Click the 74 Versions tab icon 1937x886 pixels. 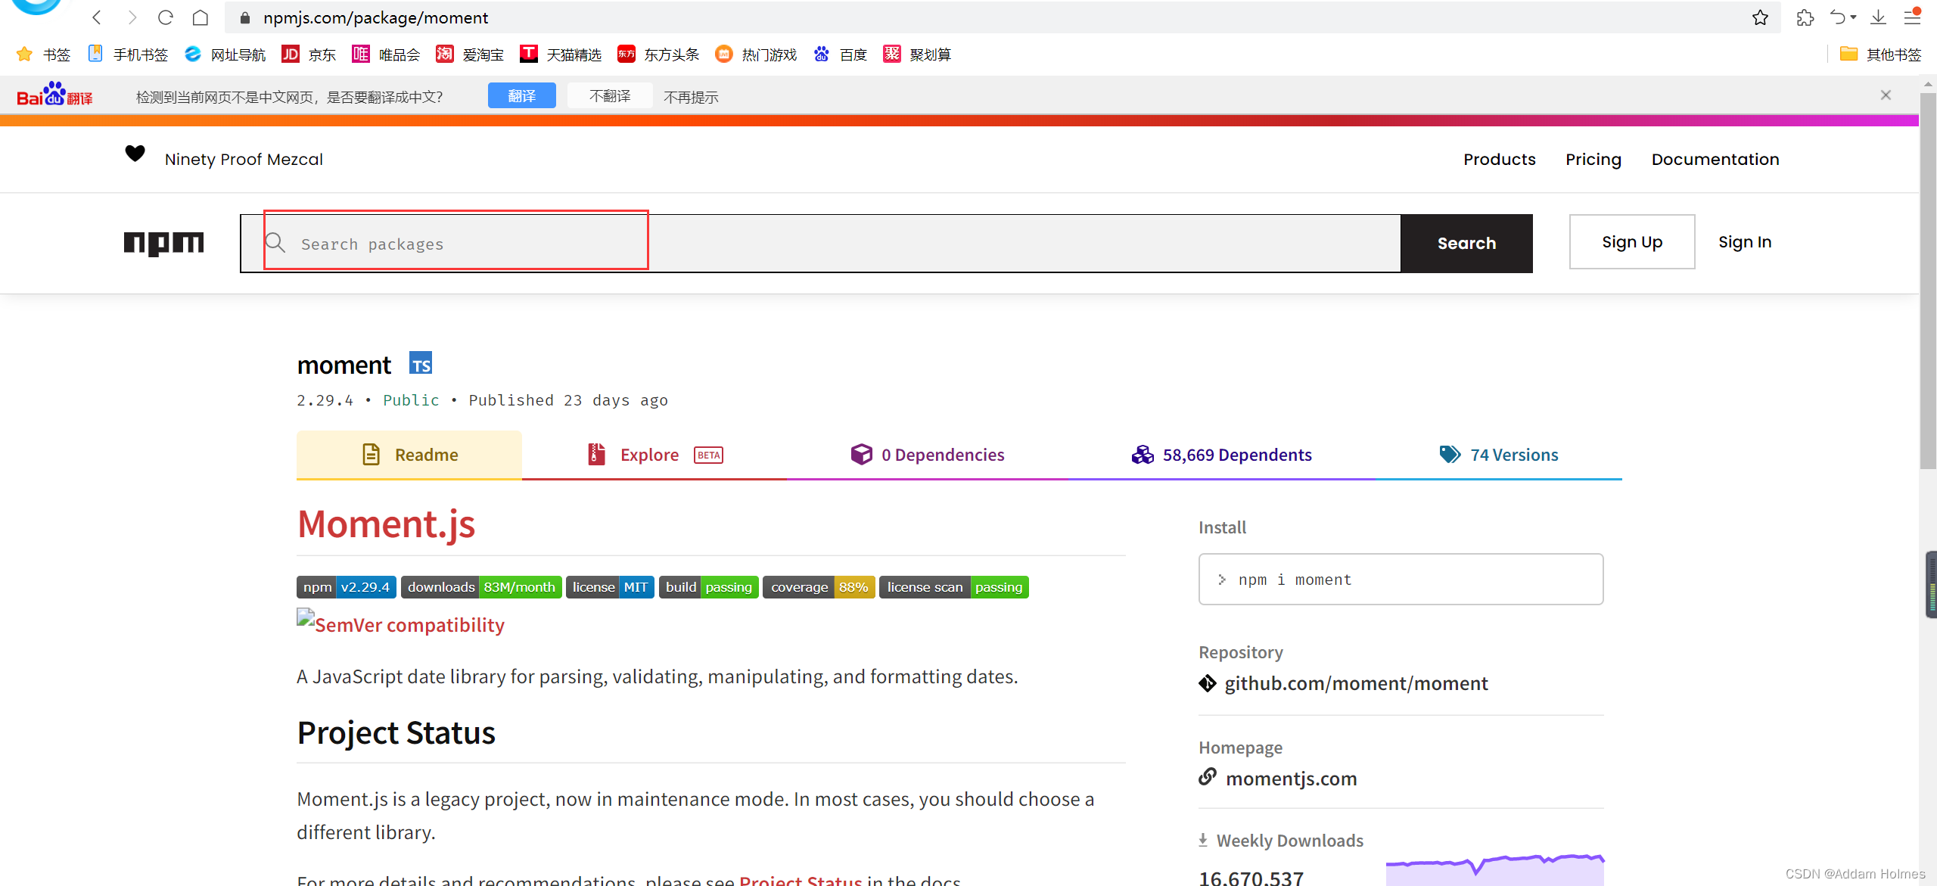pos(1451,453)
